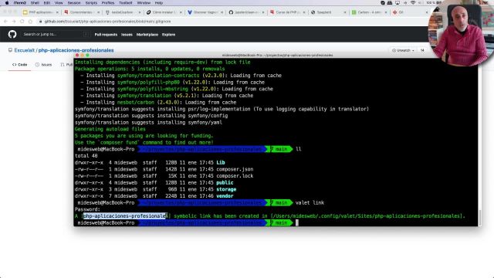Switch to the Discover Vagrant browser tab

(205, 12)
